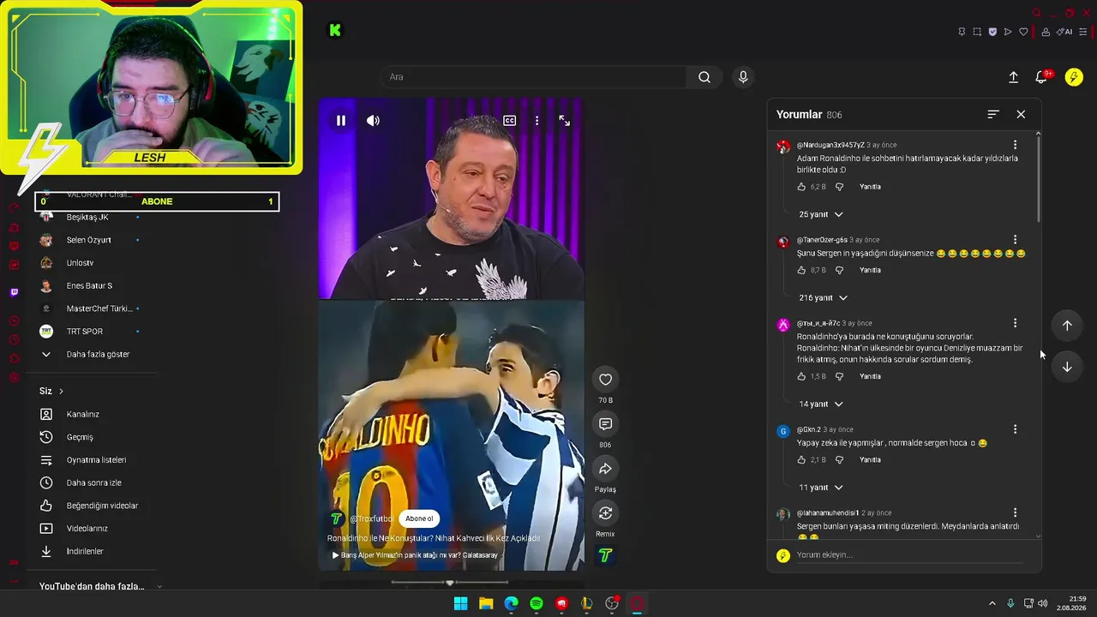Open the Twitch icon in browser sidebar

[14, 292]
